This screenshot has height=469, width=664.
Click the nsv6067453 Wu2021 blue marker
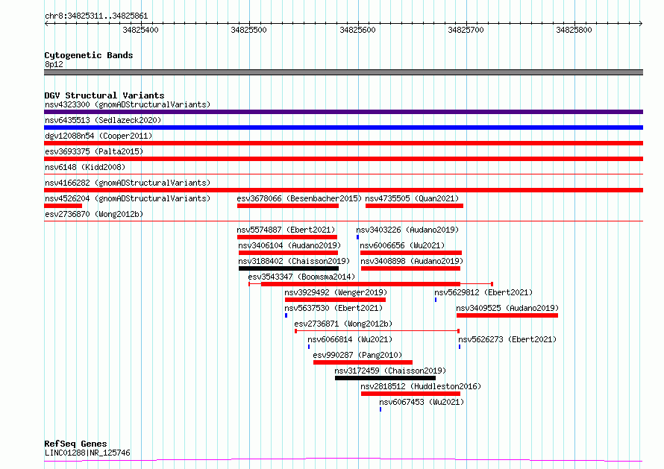[380, 409]
